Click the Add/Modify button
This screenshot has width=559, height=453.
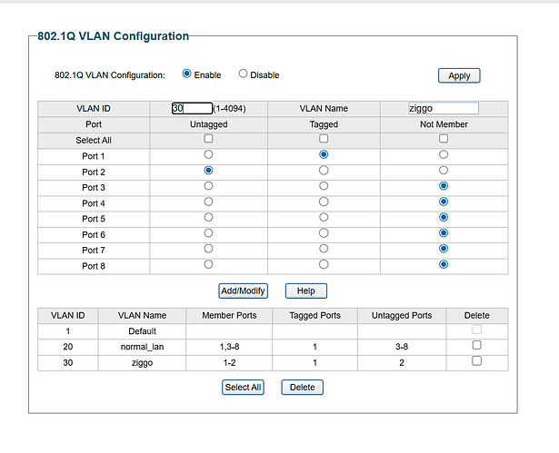tap(244, 291)
